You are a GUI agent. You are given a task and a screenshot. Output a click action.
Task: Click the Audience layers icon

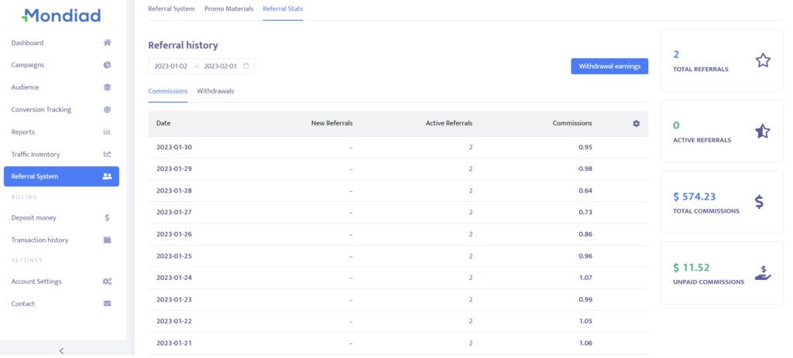click(x=108, y=87)
